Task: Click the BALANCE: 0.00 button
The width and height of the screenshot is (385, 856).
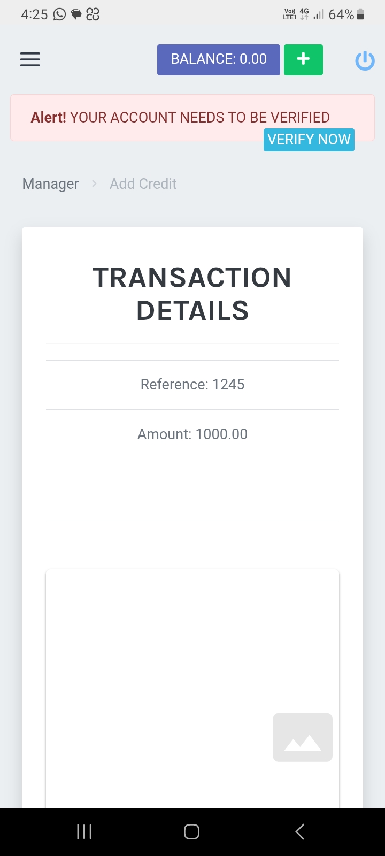Action: (x=218, y=59)
